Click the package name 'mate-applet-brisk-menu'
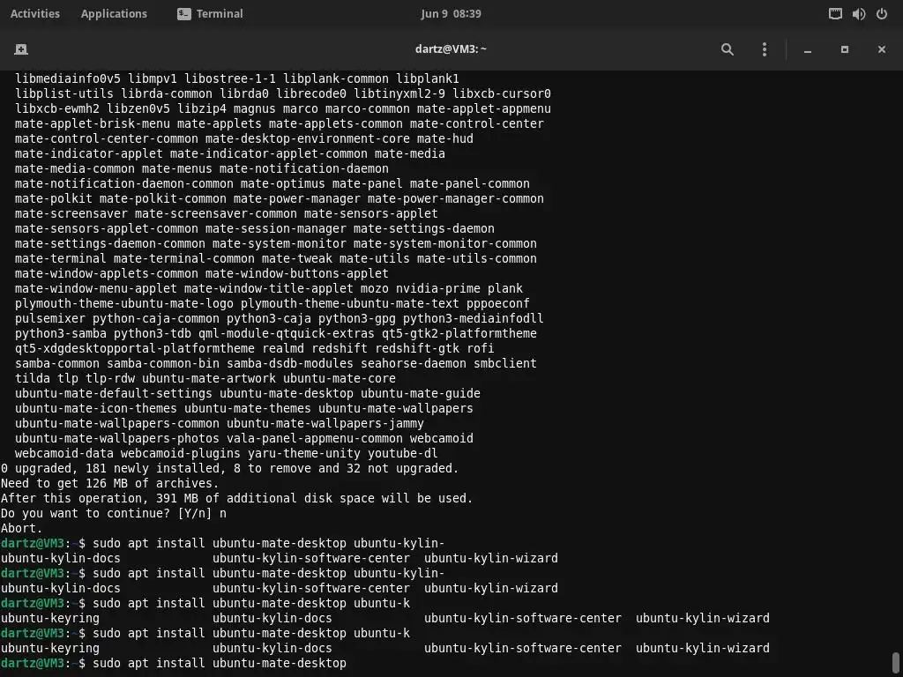Screen dimensions: 903x677 93,124
